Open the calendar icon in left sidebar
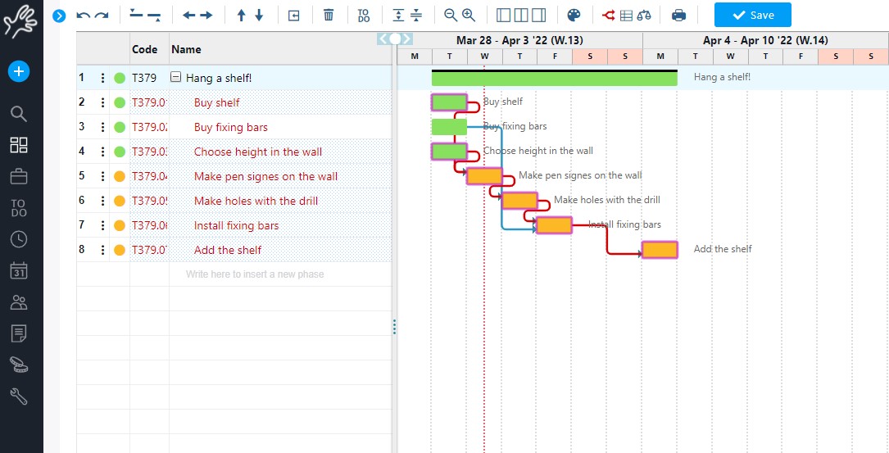This screenshot has height=453, width=889. tap(18, 270)
